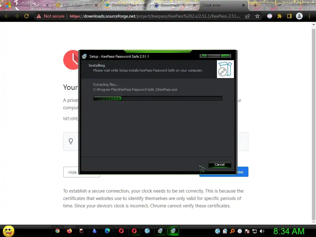Click the dark document taskbar icon beside Firefox
316x237 pixels.
81,231
